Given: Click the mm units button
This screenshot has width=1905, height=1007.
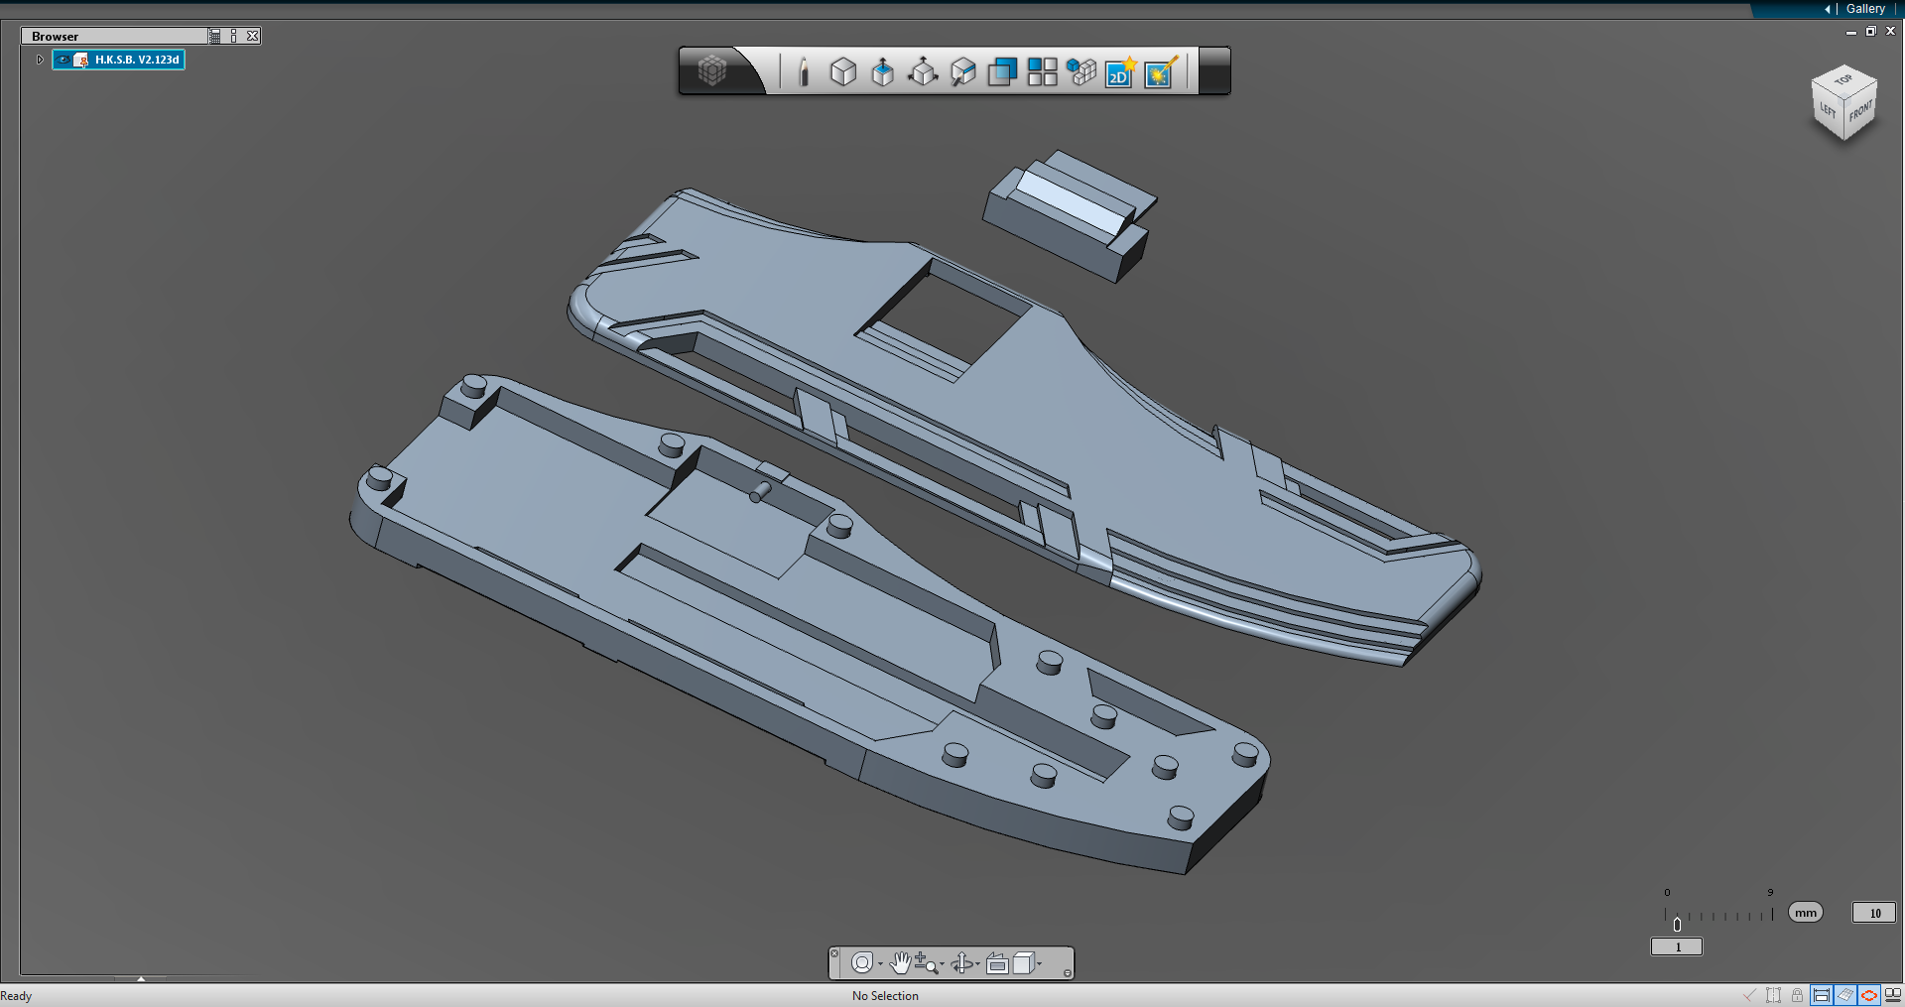Looking at the screenshot, I should pos(1806,913).
